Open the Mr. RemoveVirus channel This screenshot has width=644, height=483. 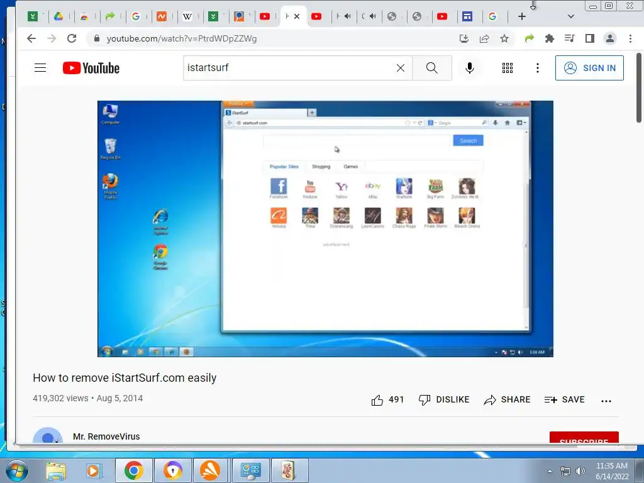(x=106, y=436)
